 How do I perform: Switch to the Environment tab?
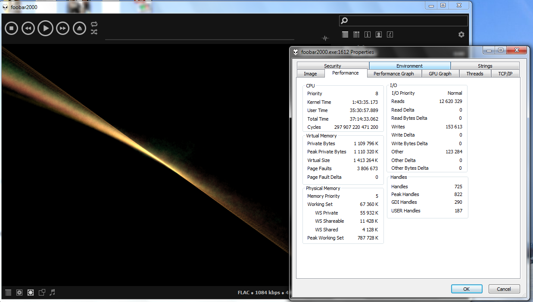coord(409,66)
